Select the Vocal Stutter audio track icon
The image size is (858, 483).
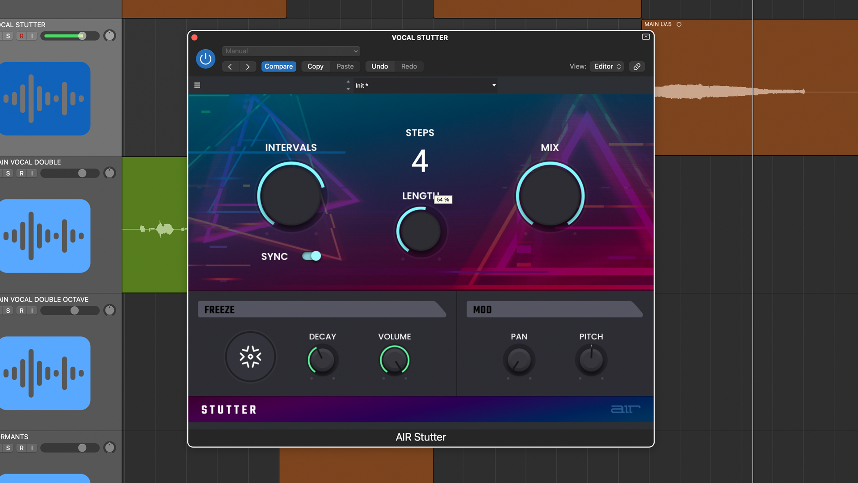click(45, 99)
